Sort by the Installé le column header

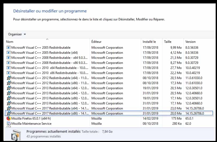point(149,42)
